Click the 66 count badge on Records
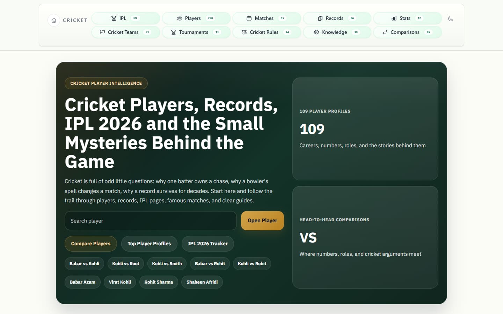This screenshot has width=503, height=314. point(352,18)
